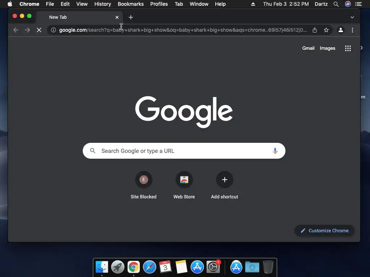Open the Window menu
Screen dimensions: 370x277
[199, 4]
